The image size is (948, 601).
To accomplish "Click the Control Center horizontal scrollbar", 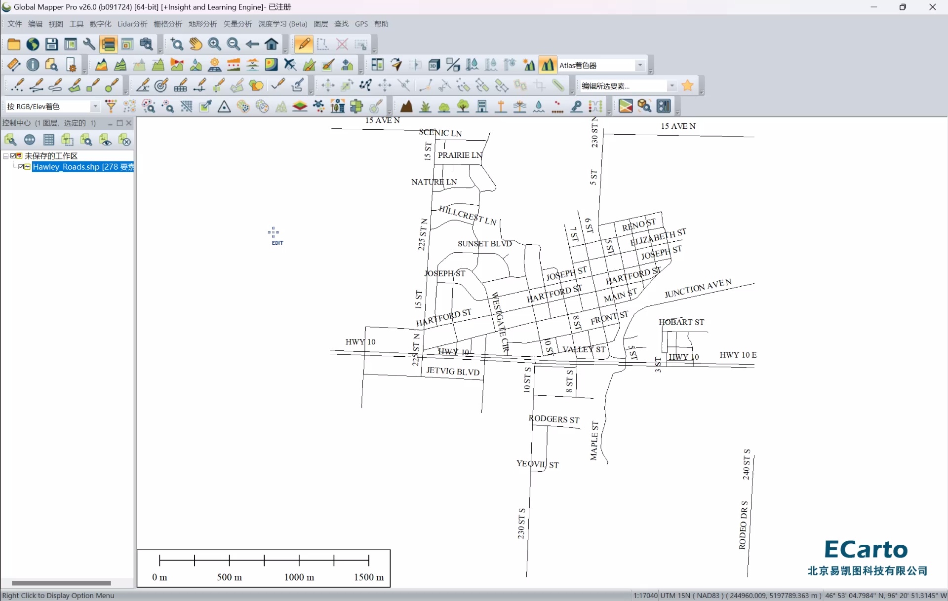I will (x=61, y=583).
